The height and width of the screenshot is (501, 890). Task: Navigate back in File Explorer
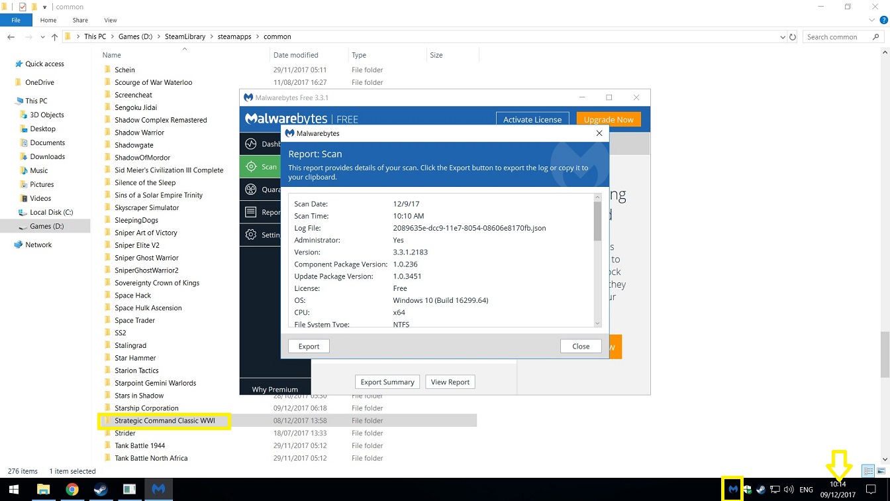[x=11, y=37]
